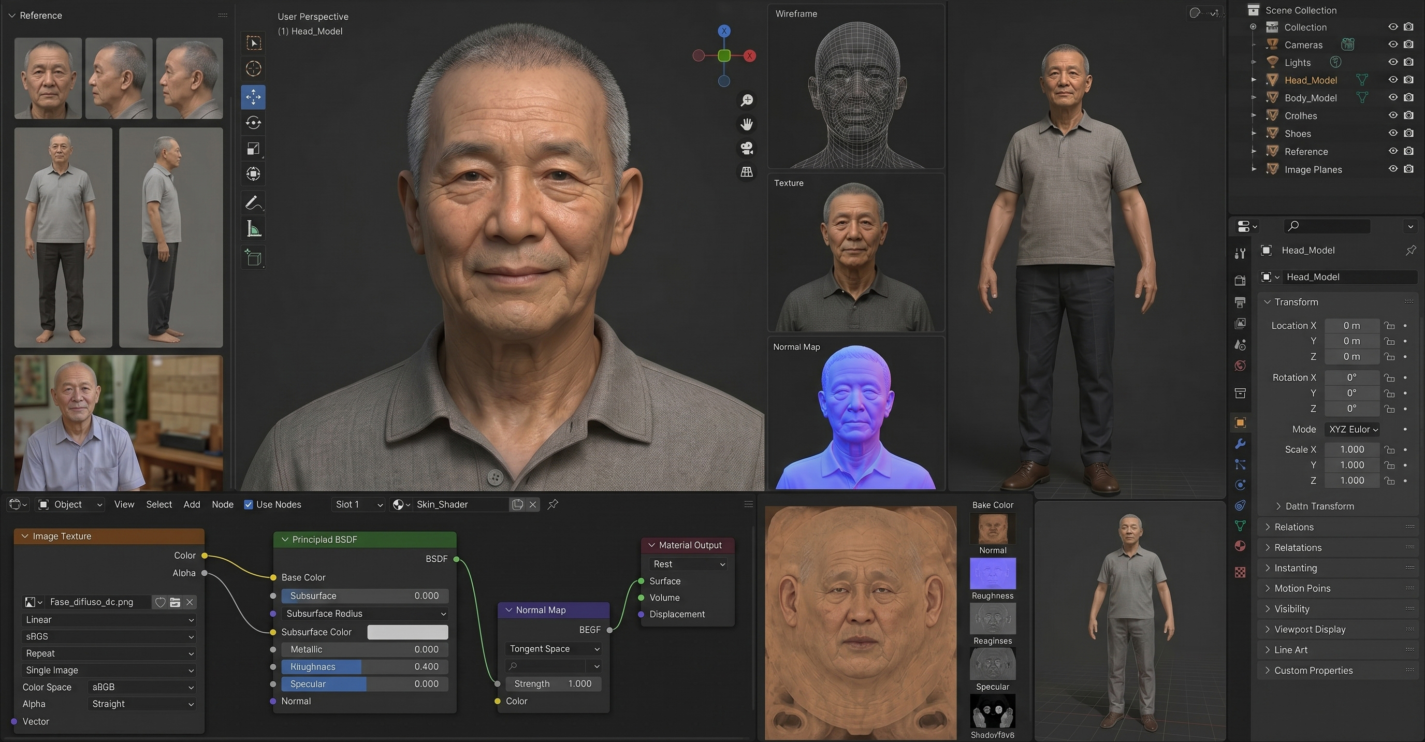Hide the Lights collection with eye icon
This screenshot has height=742, width=1425.
[1393, 62]
